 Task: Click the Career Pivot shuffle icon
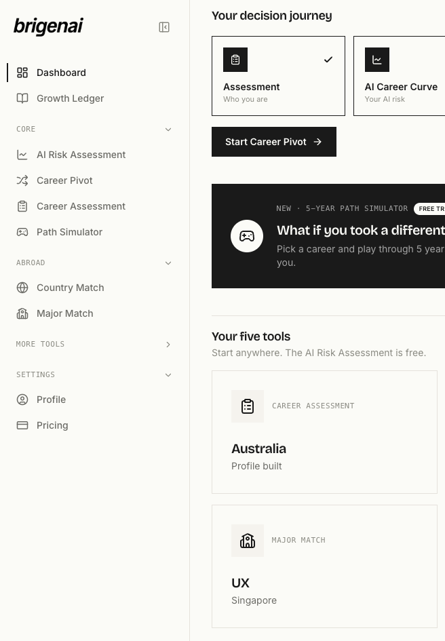[x=22, y=180]
